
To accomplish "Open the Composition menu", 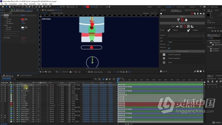I will pos(13,4).
